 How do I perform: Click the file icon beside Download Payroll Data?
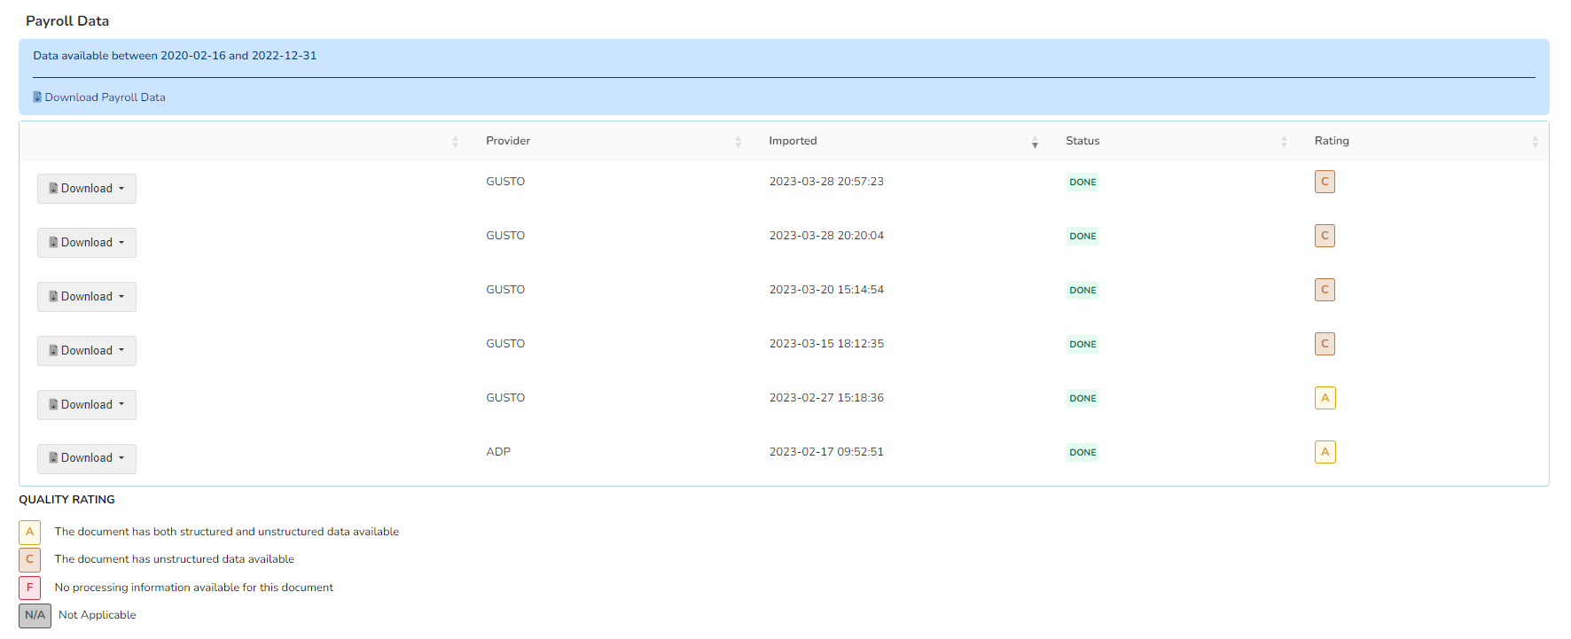pos(37,97)
